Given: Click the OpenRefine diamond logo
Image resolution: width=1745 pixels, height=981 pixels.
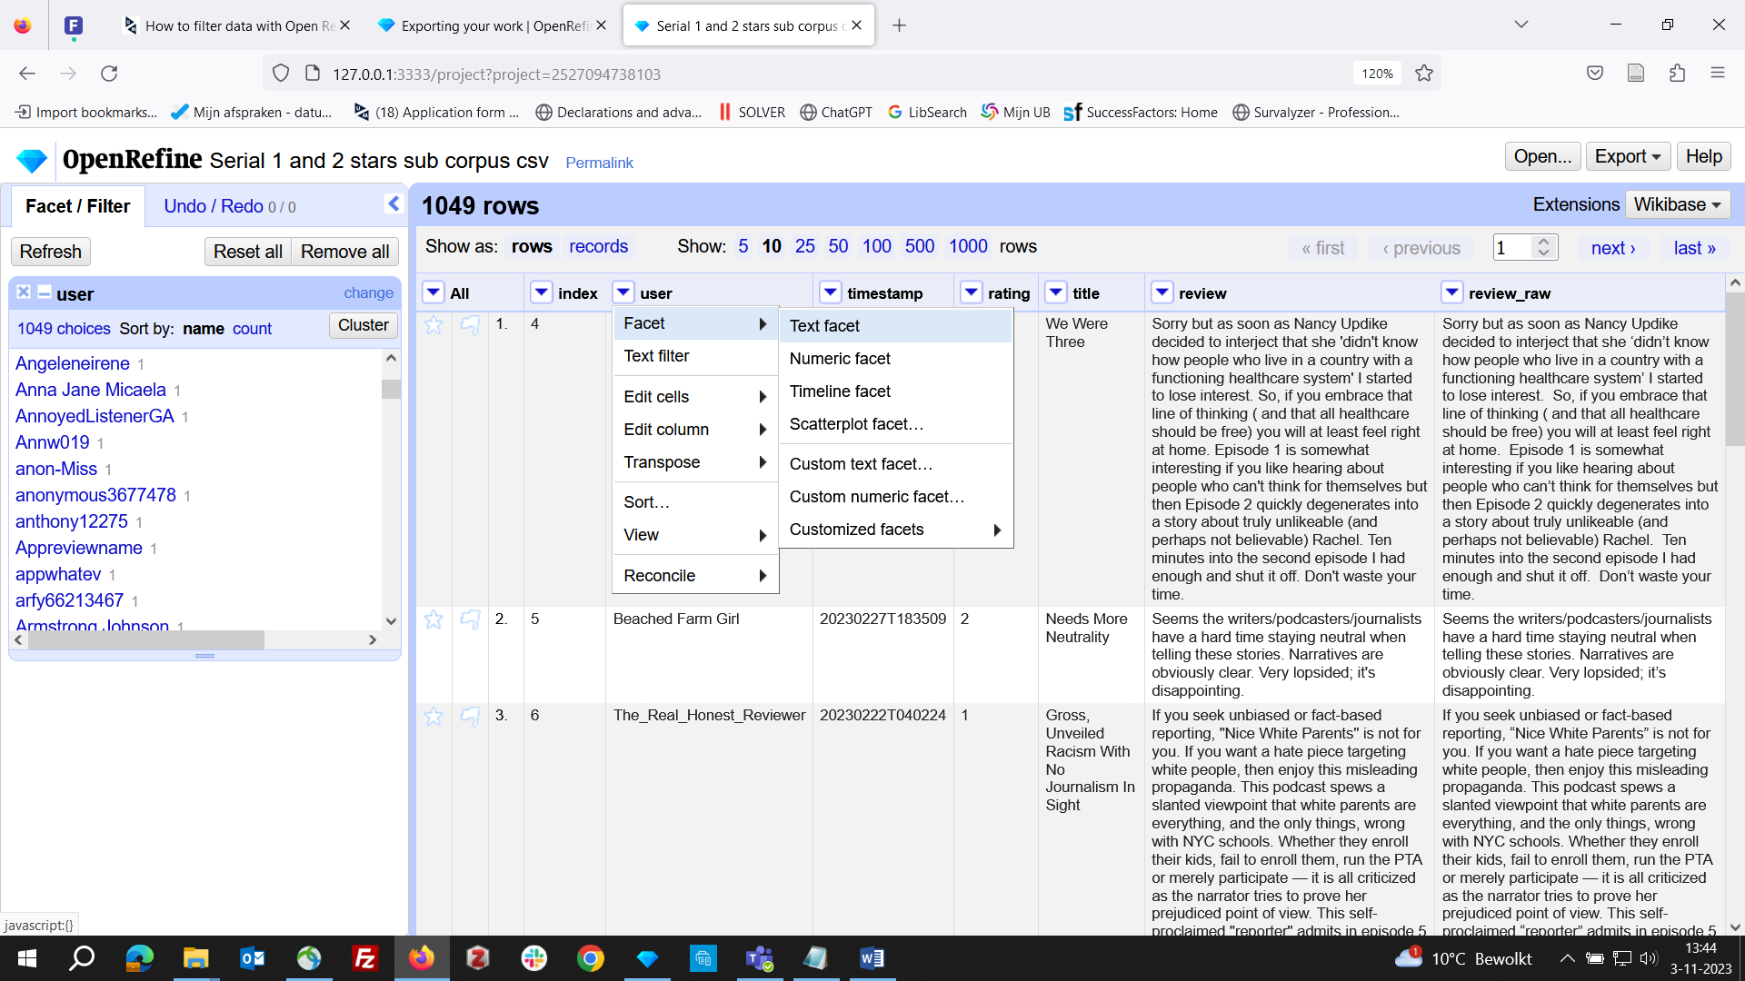Looking at the screenshot, I should pyautogui.click(x=31, y=161).
